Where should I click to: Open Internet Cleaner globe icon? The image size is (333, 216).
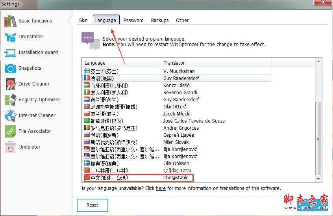[x=10, y=115]
